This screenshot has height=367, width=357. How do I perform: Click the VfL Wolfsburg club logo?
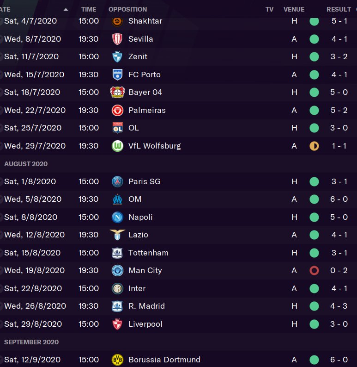point(117,146)
